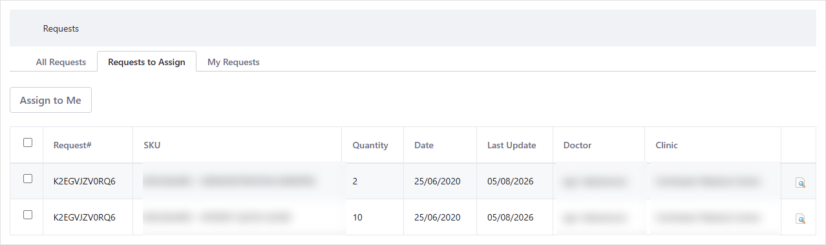Click the Assign to Me button
This screenshot has width=826, height=245.
click(50, 100)
